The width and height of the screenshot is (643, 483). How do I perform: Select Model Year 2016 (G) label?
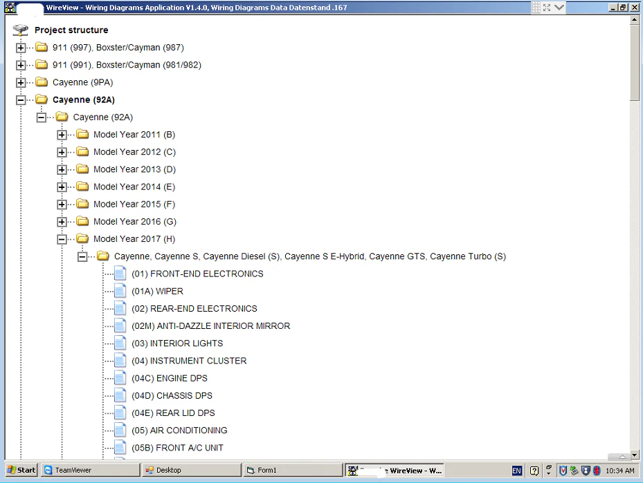[x=135, y=221]
